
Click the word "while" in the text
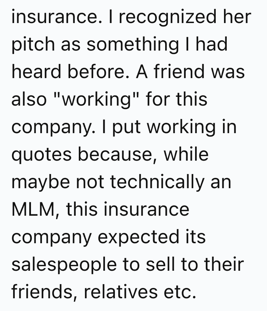186,154
